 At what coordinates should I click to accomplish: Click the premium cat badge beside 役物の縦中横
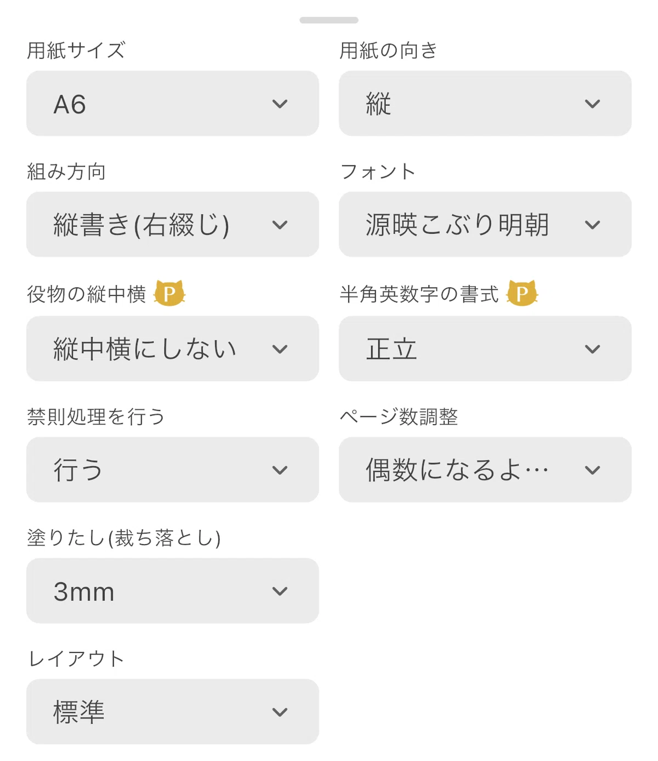tap(169, 293)
